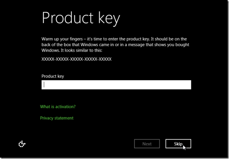Focus the Product key text box

point(116,85)
